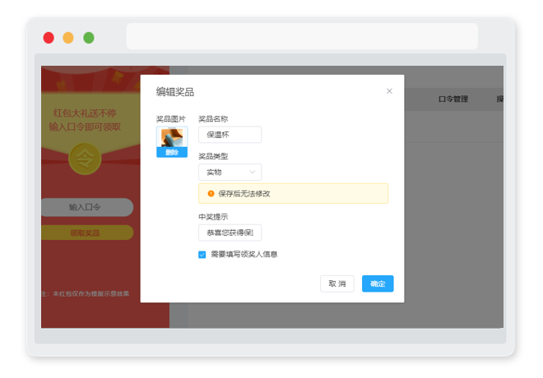The height and width of the screenshot is (378, 543).
Task: Click the browser address bar
Action: [302, 36]
